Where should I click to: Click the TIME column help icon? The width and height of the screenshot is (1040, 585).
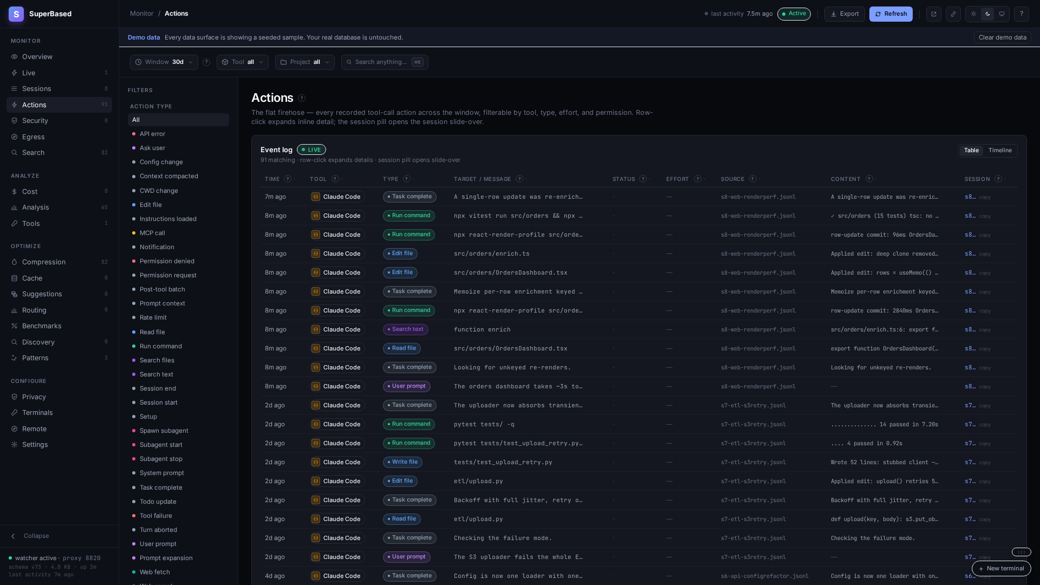[288, 179]
